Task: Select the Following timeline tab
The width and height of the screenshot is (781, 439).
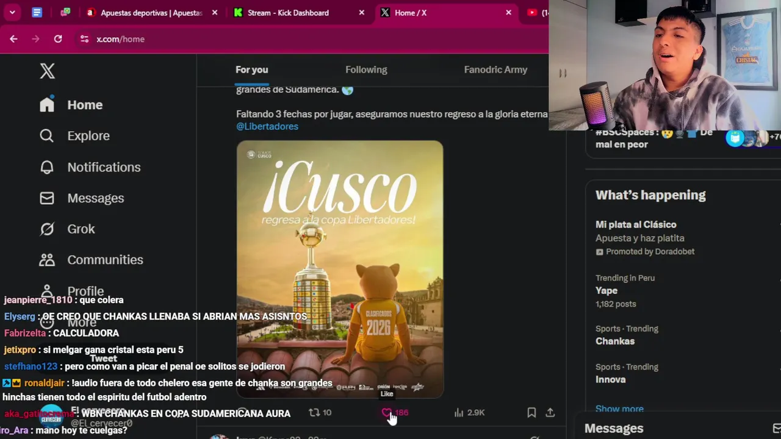Action: 366,70
